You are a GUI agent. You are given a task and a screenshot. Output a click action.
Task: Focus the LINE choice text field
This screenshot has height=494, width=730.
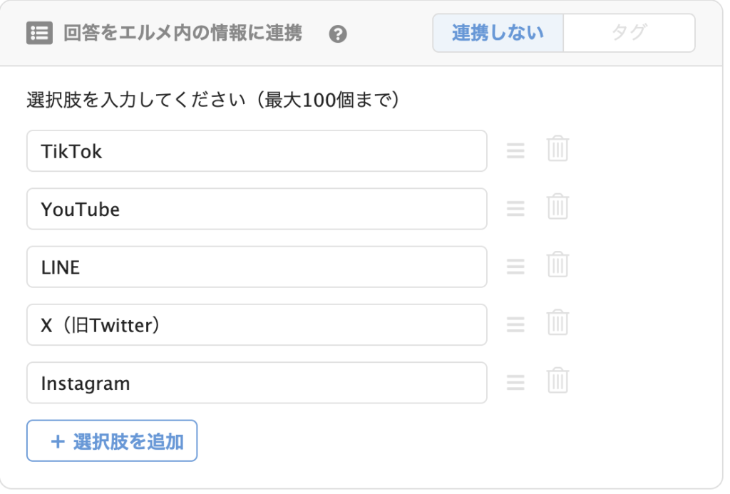[x=257, y=267]
